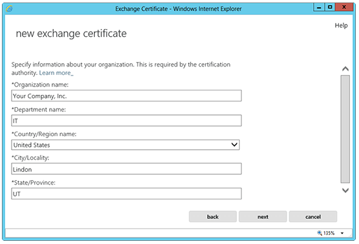Open the zoom level dropdown arrow
Image resolution: width=359 pixels, height=244 pixels.
click(x=342, y=233)
